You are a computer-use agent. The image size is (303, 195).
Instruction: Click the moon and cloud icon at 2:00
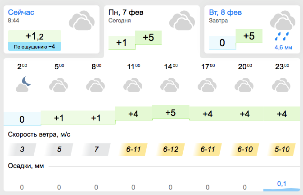(x=23, y=84)
